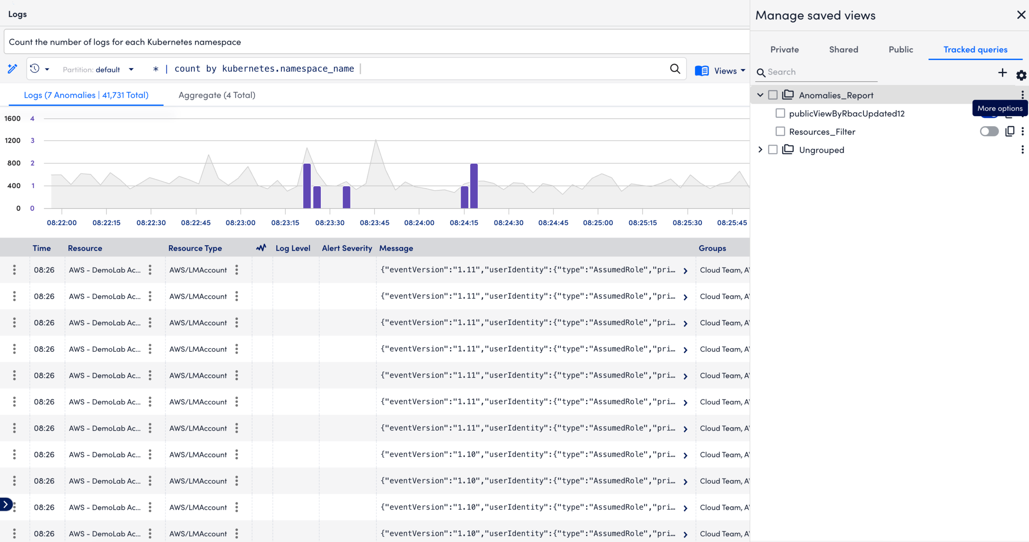Screen dimensions: 1029x542
Task: Switch to the Shared tab
Action: pyautogui.click(x=843, y=49)
